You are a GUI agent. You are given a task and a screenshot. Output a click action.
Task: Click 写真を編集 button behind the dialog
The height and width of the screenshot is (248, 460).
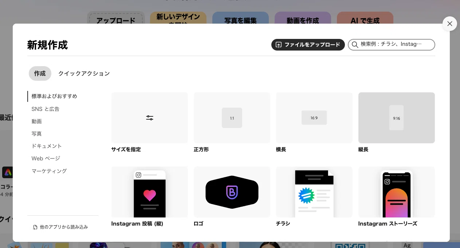tap(240, 18)
